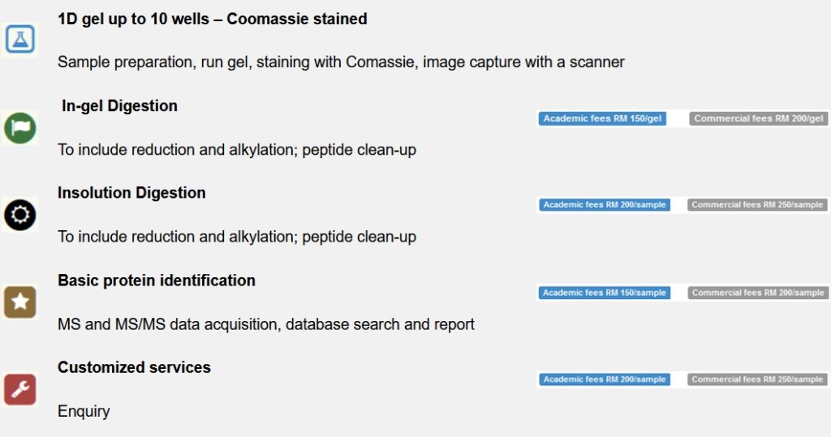This screenshot has width=831, height=437.
Task: Select the Insolution Digestion heading
Action: 131,193
